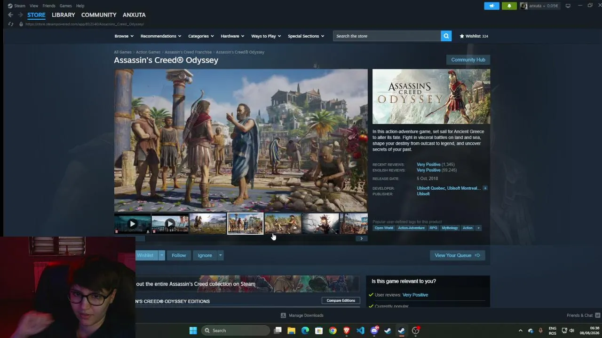The width and height of the screenshot is (602, 338).
Task: Select the Medusa screenshot thumbnail
Action: tap(320, 224)
